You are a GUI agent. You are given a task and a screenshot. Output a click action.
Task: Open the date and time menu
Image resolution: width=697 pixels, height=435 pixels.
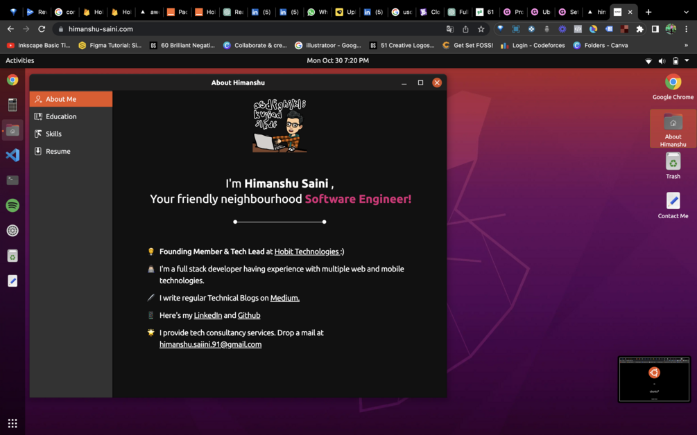pyautogui.click(x=338, y=60)
